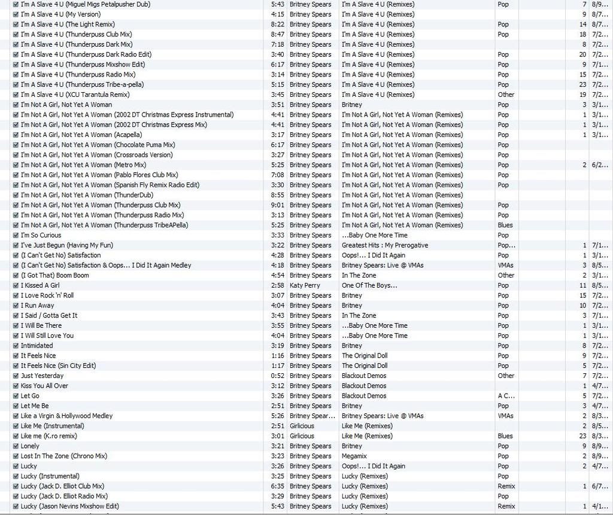This screenshot has width=613, height=515.
Task: Click 'One Of The Boys...' album cell
Action: pyautogui.click(x=369, y=285)
